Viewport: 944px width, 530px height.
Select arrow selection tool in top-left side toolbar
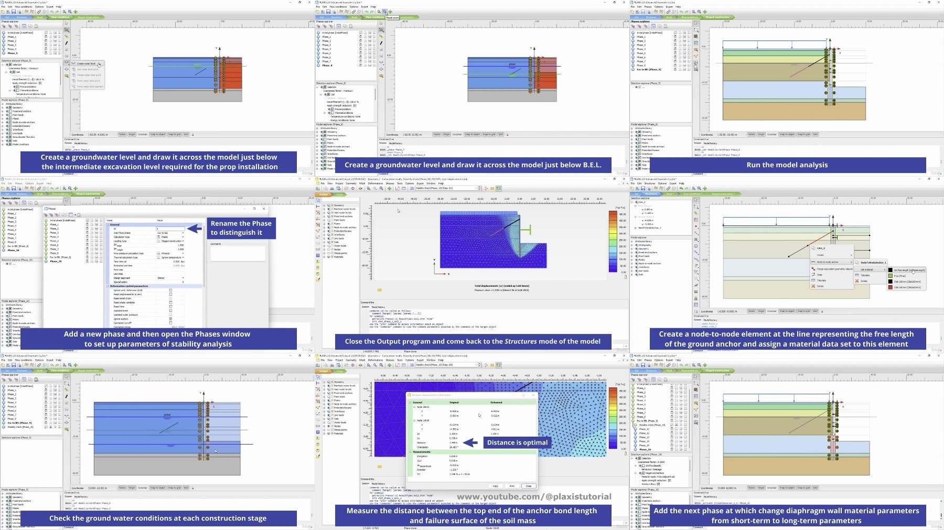[x=67, y=24]
